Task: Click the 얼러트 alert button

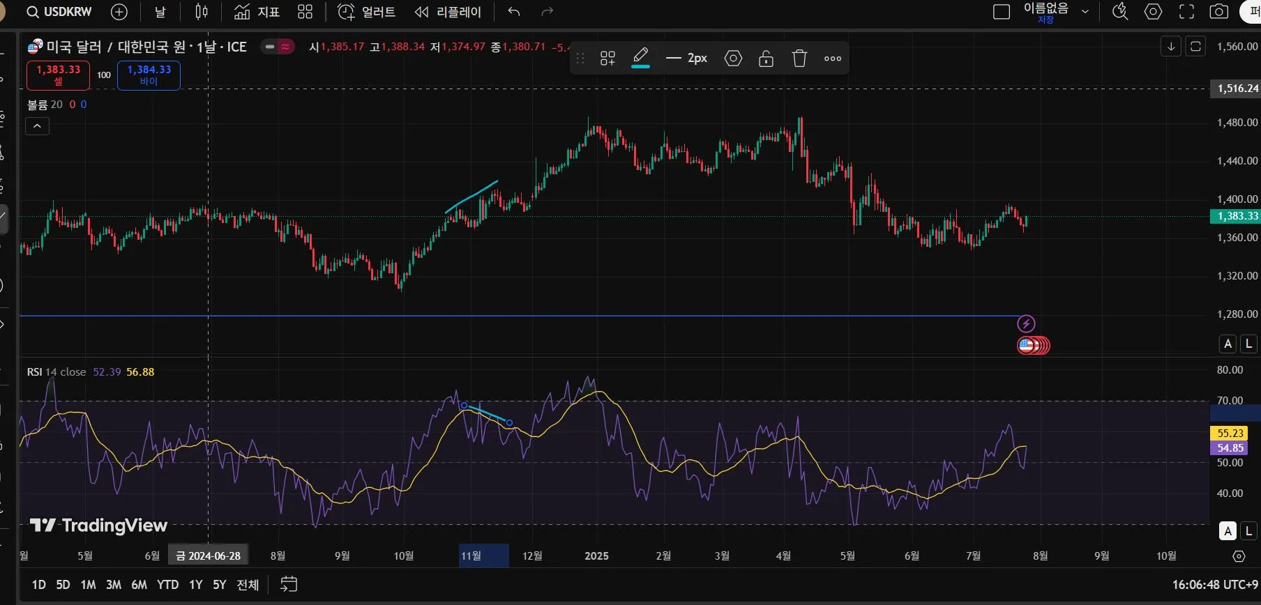Action: click(x=367, y=12)
